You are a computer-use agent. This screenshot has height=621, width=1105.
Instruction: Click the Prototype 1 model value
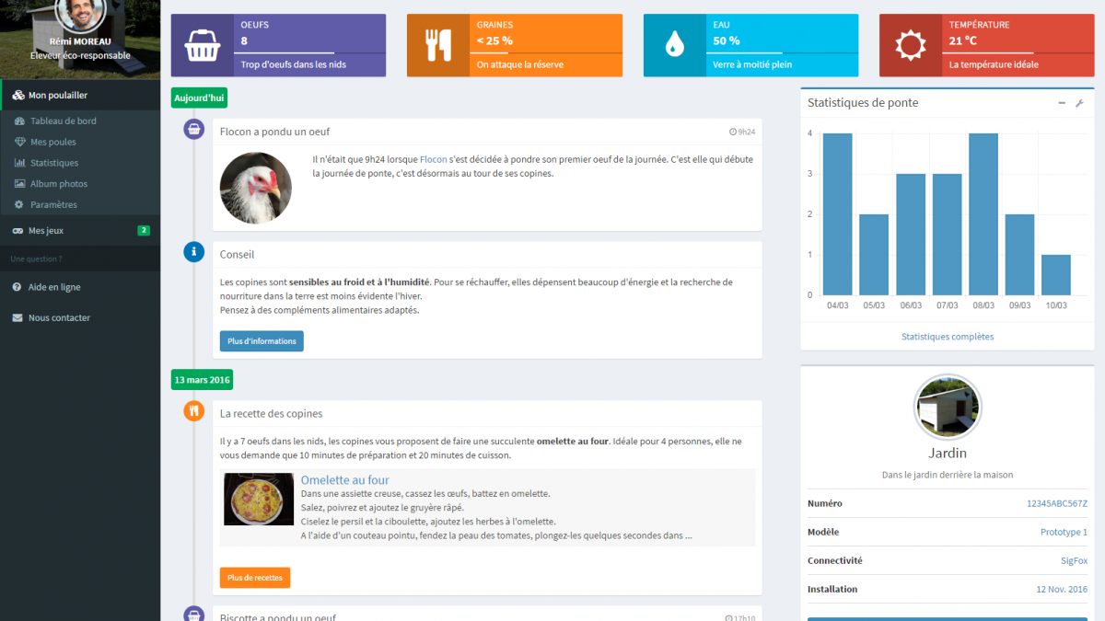point(1064,533)
